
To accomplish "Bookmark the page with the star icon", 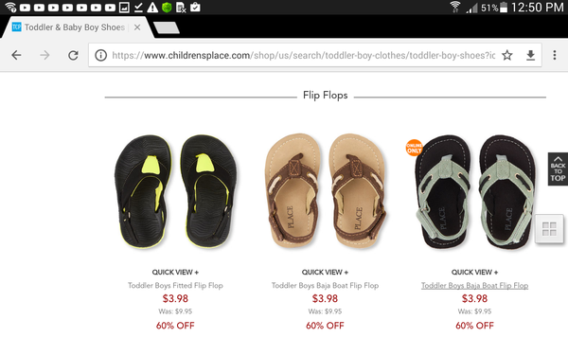I will click(x=507, y=55).
